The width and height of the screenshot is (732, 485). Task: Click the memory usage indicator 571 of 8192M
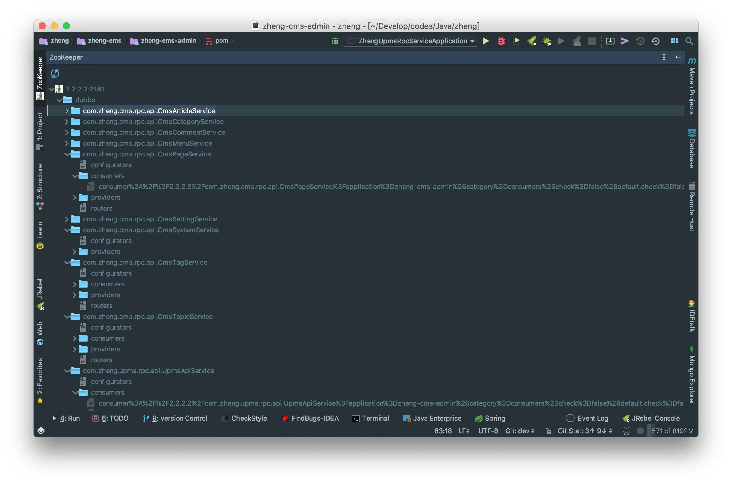pyautogui.click(x=672, y=431)
